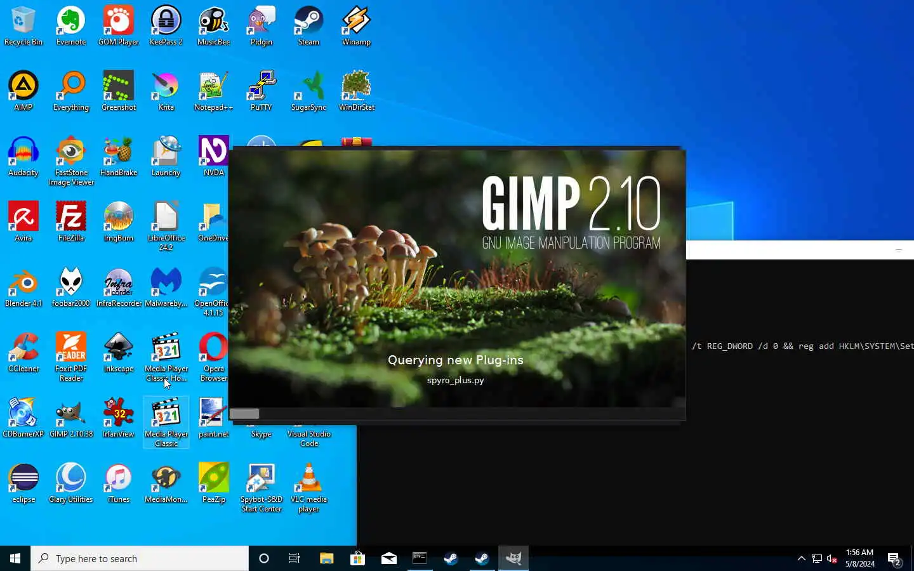
Task: Select the CDBurnerXP desktop shortcut
Action: pyautogui.click(x=23, y=418)
